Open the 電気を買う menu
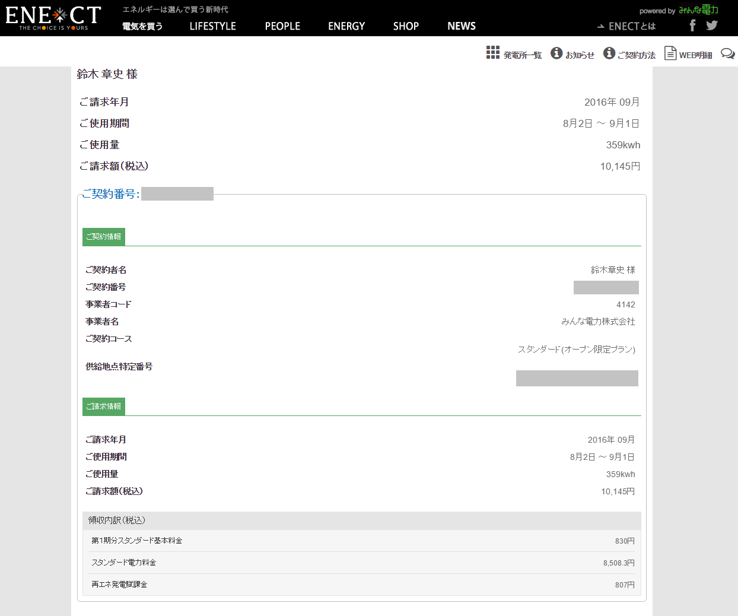Image resolution: width=738 pixels, height=616 pixels. 142,26
